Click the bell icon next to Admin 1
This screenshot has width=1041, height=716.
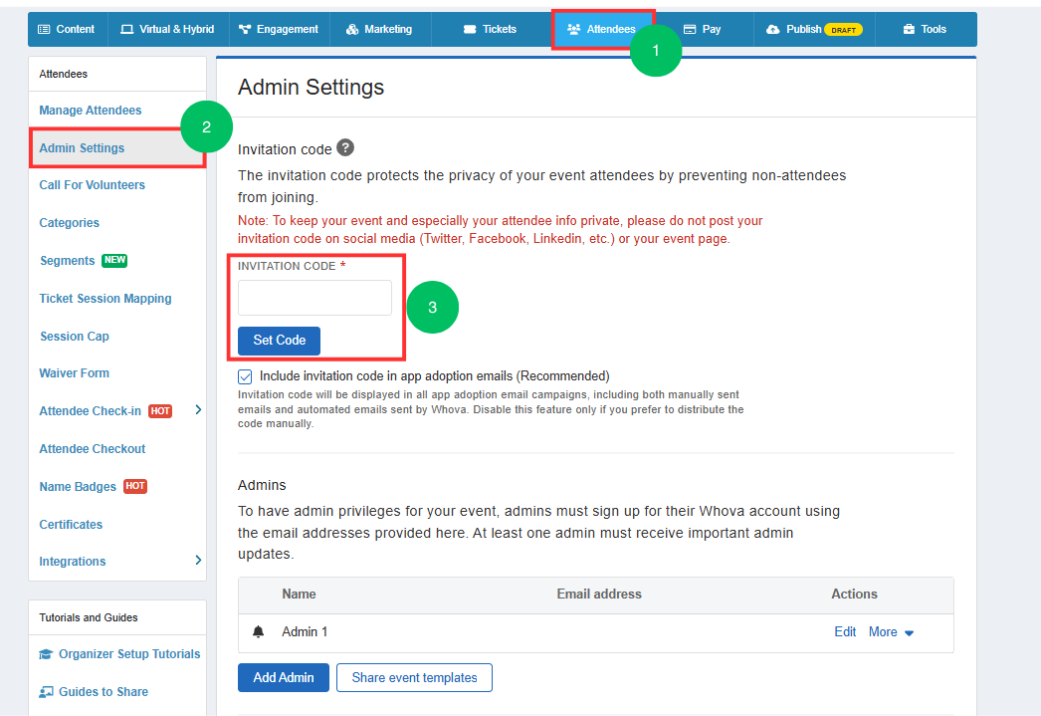(x=259, y=632)
